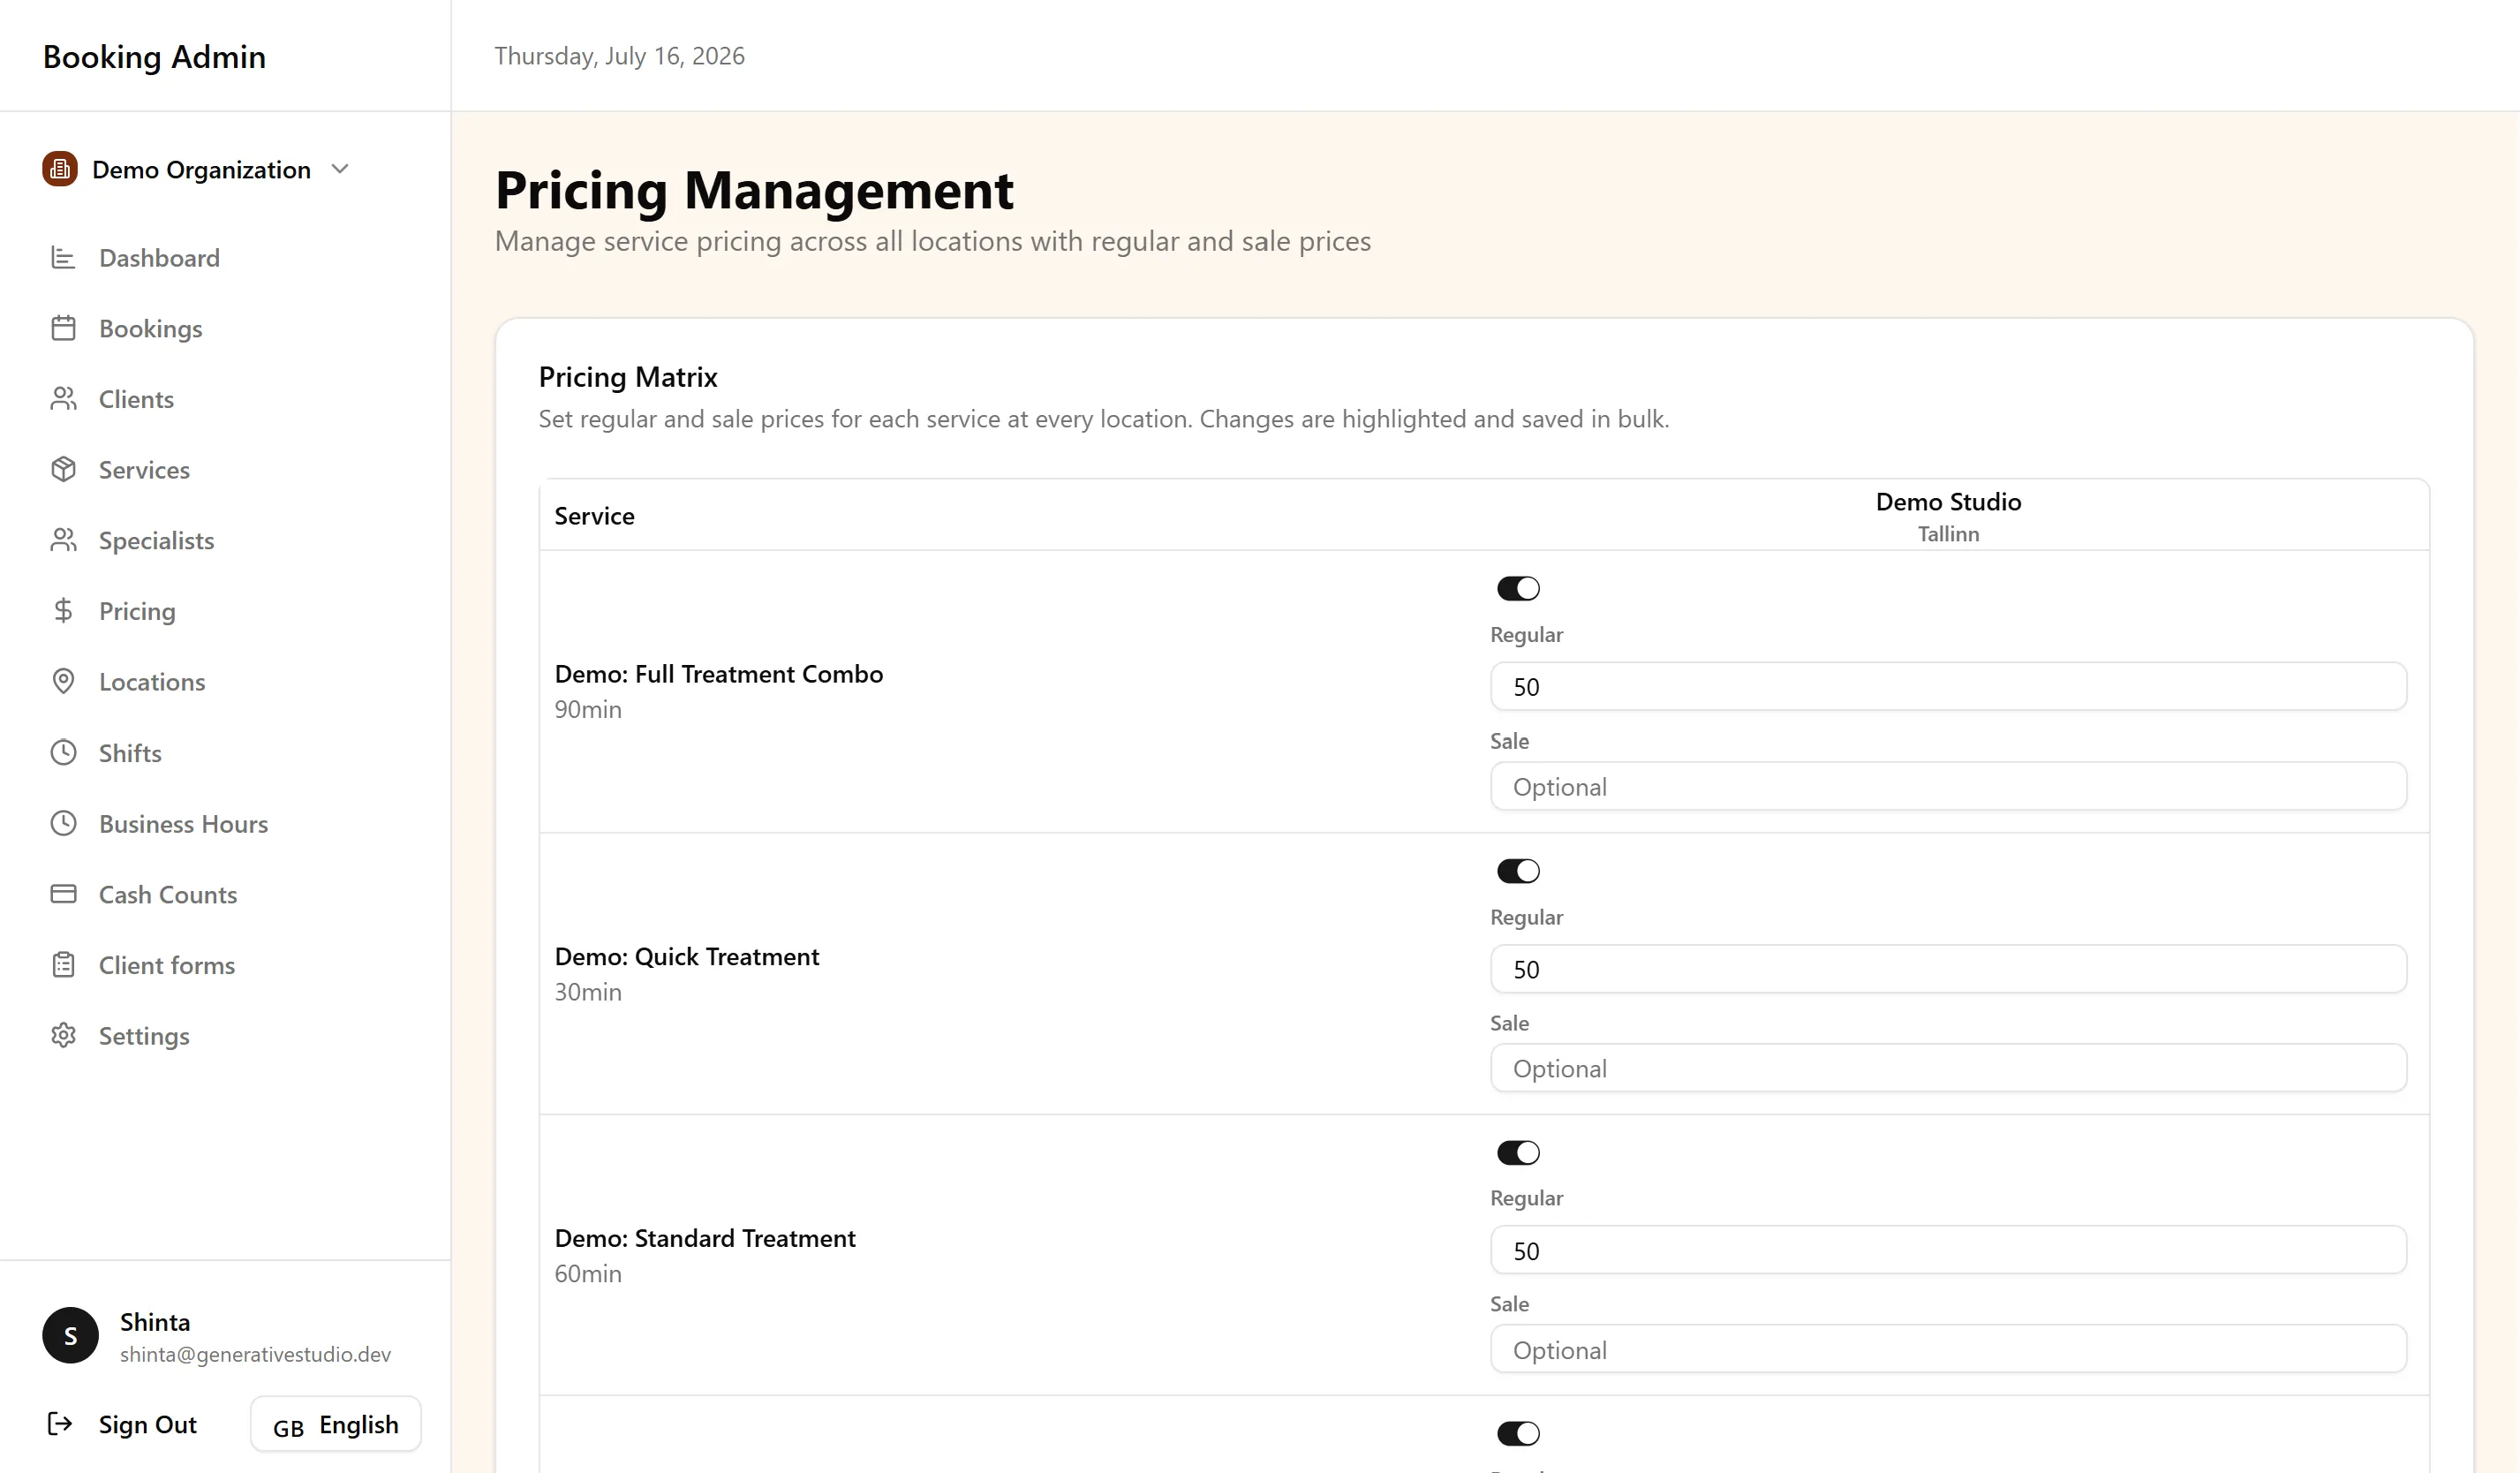This screenshot has width=2520, height=1473.
Task: Click the Cash Counts card icon
Action: (63, 894)
